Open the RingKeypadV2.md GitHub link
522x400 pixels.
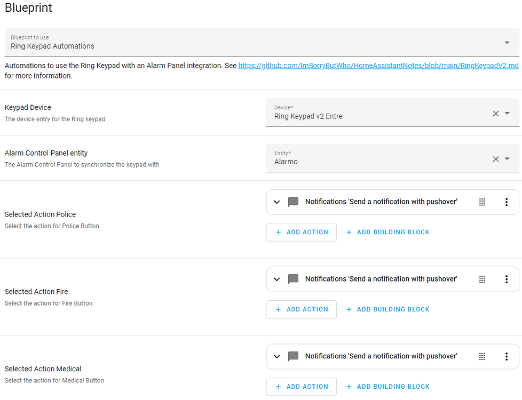coord(378,66)
